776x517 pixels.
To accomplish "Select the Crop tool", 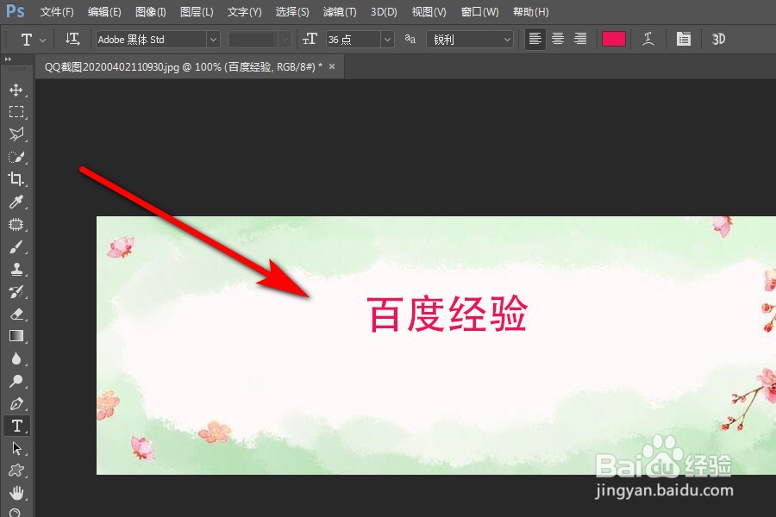I will (x=16, y=179).
